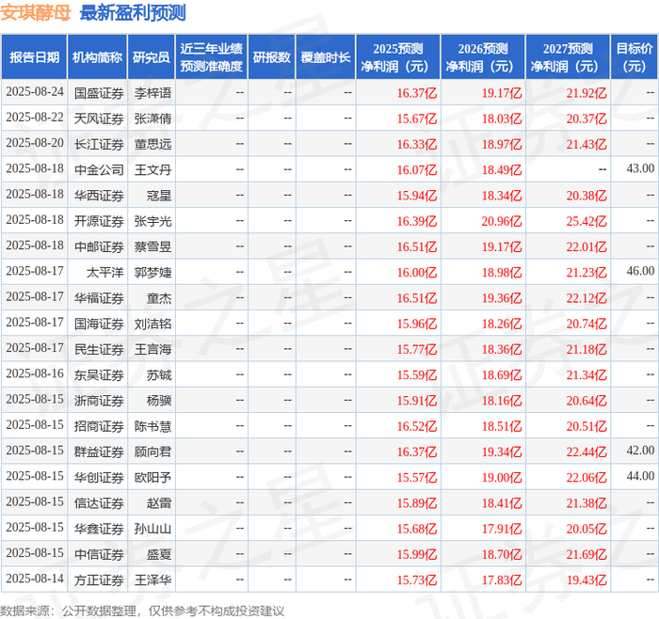The image size is (659, 619).
Task: Select the 中邮证券 institution cell
Action: pos(99,246)
